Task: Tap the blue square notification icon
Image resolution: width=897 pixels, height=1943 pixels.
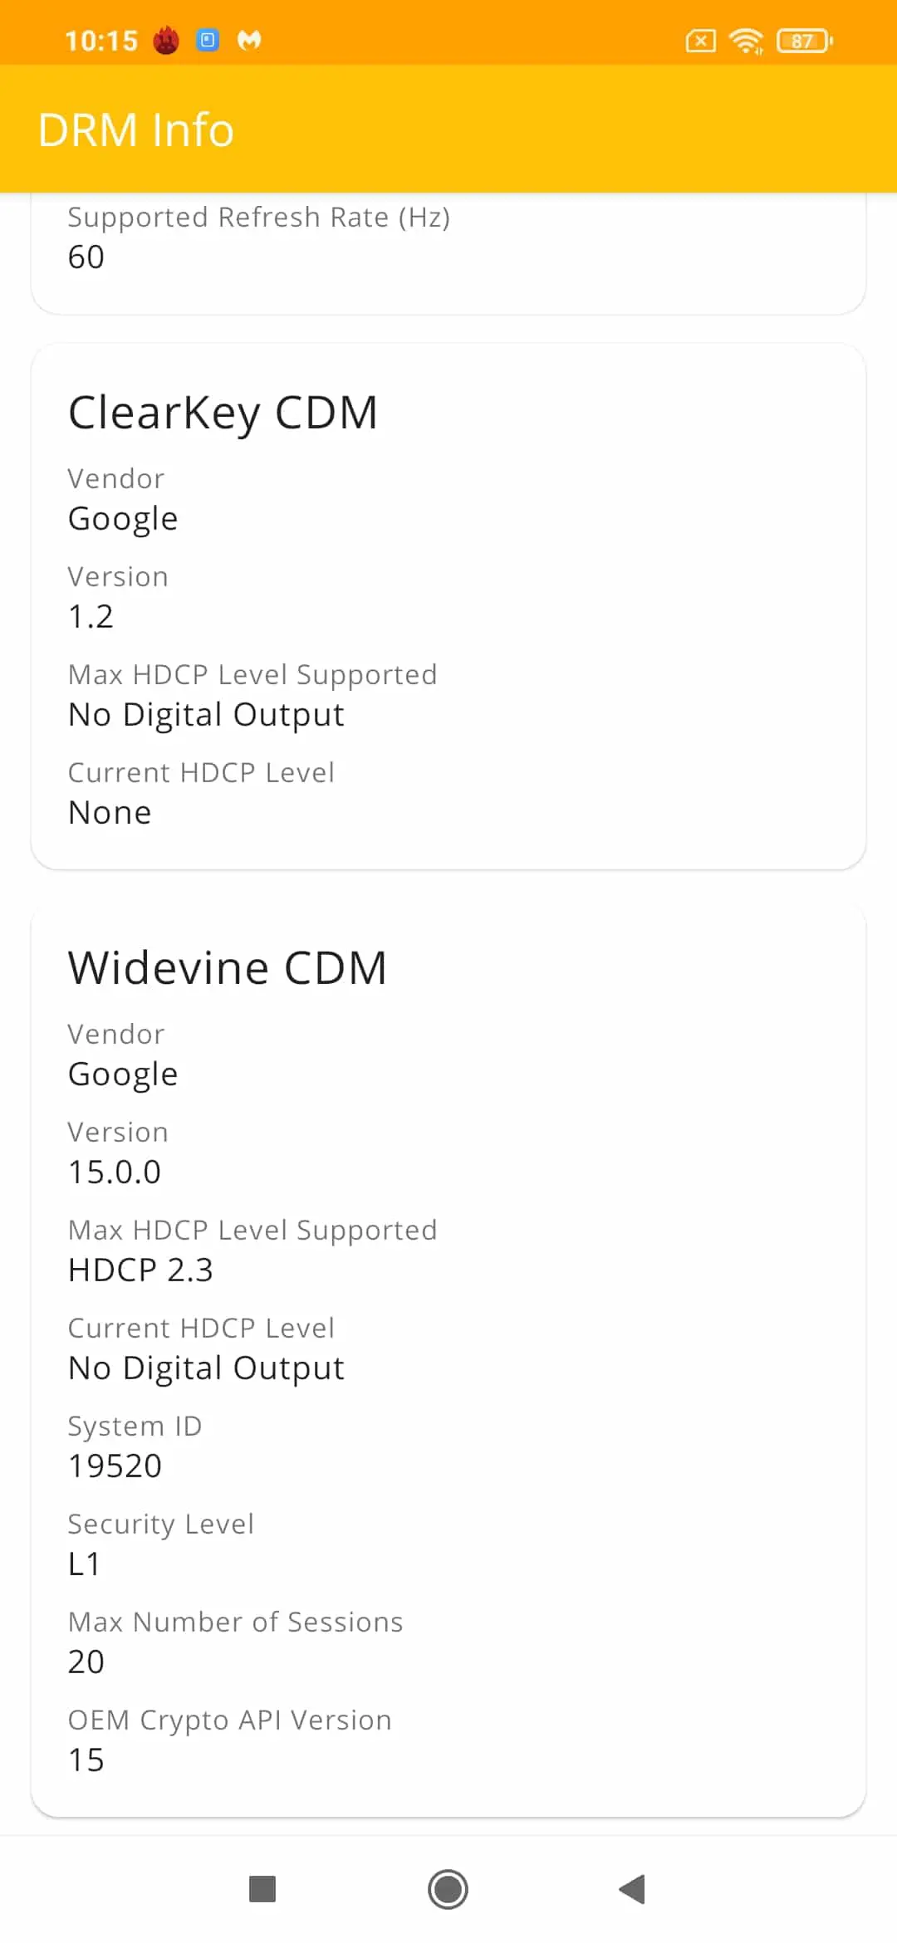Action: (x=208, y=40)
